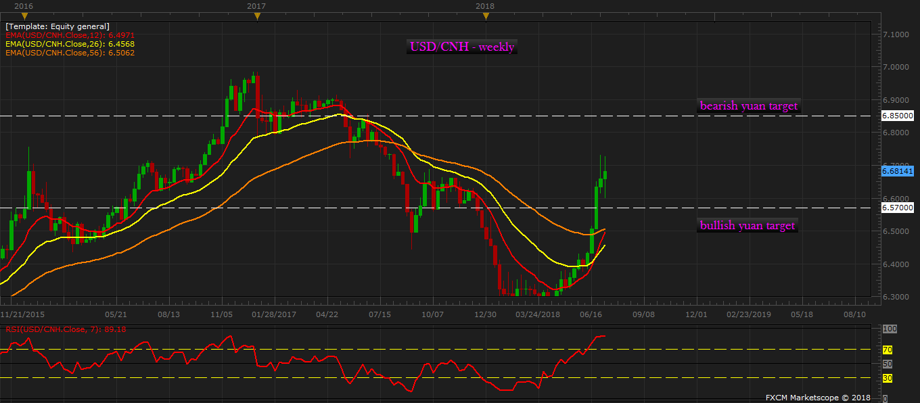Click the 2016 year marker triangle

[x=26, y=16]
